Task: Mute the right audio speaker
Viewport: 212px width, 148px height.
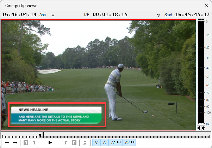Action: click(203, 128)
